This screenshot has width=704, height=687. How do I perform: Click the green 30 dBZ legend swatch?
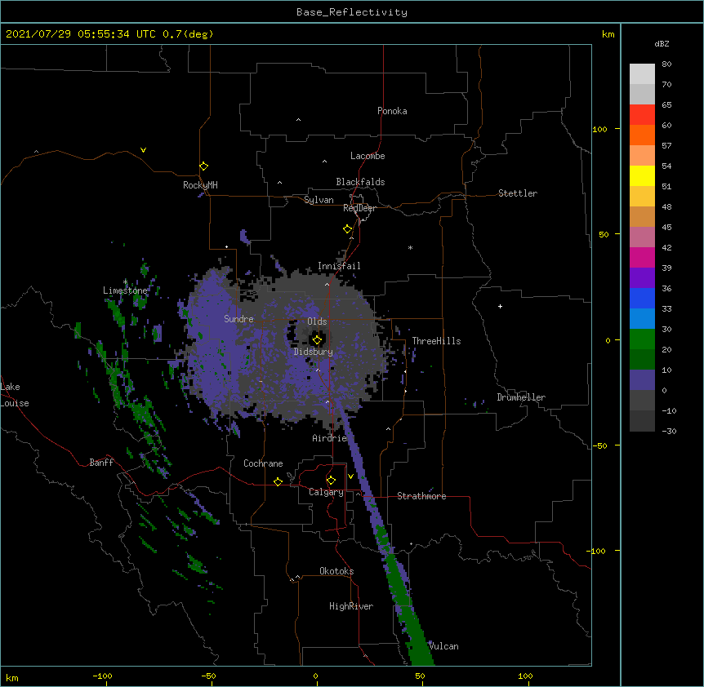click(642, 339)
